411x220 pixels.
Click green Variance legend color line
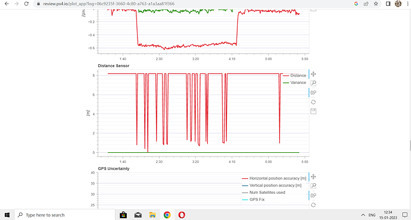[286, 83]
